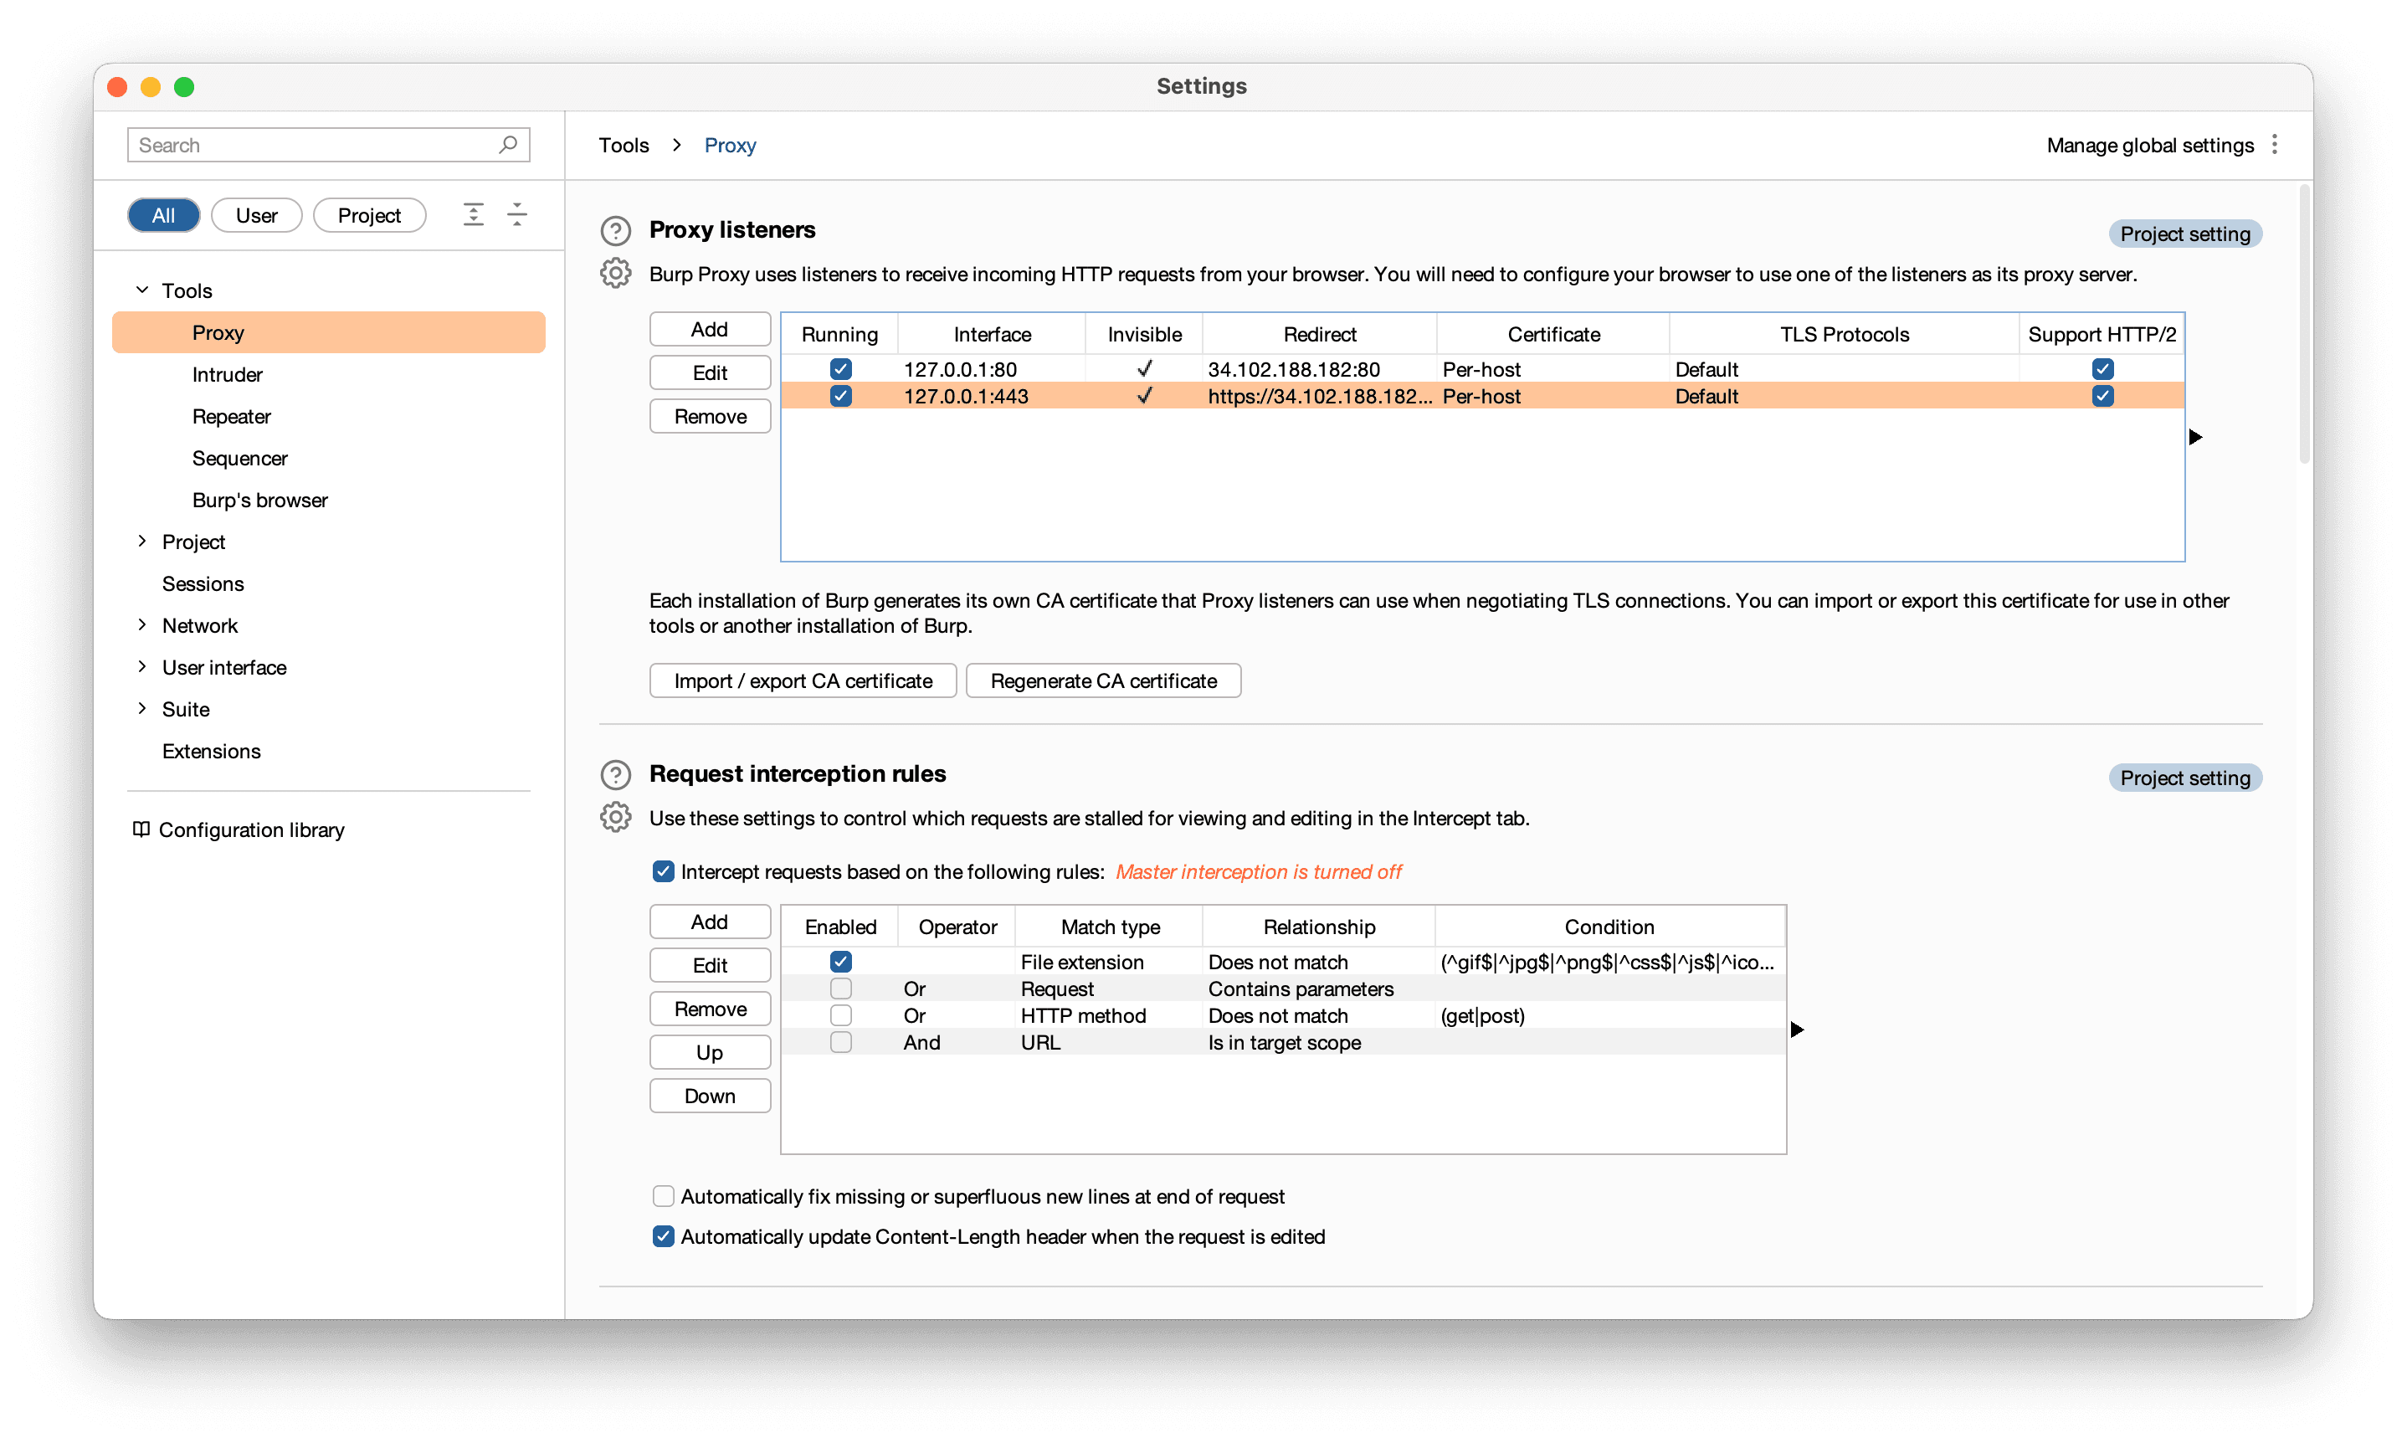Open Configuration library book icon entry
The width and height of the screenshot is (2407, 1443).
[142, 829]
